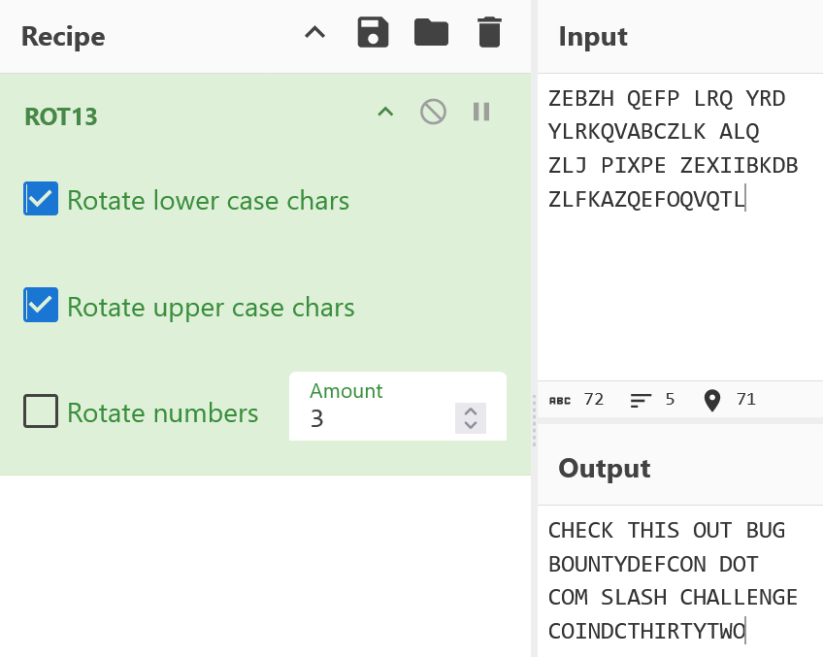Image resolution: width=823 pixels, height=657 pixels.
Task: Enable Rotate numbers checkbox
Action: pyautogui.click(x=41, y=411)
